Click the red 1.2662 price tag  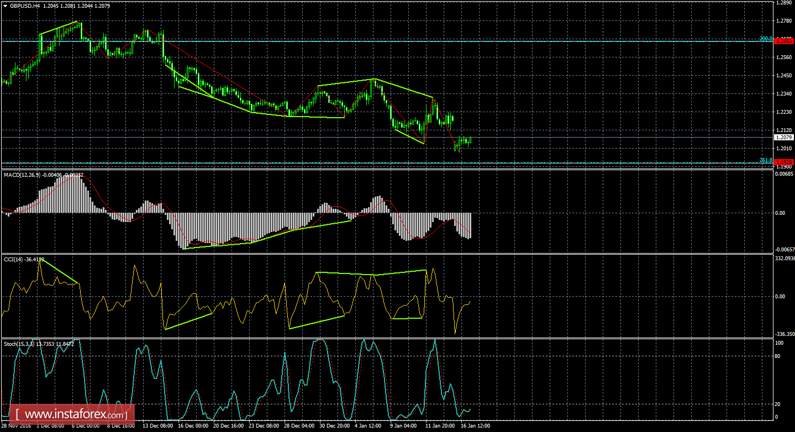tap(783, 40)
